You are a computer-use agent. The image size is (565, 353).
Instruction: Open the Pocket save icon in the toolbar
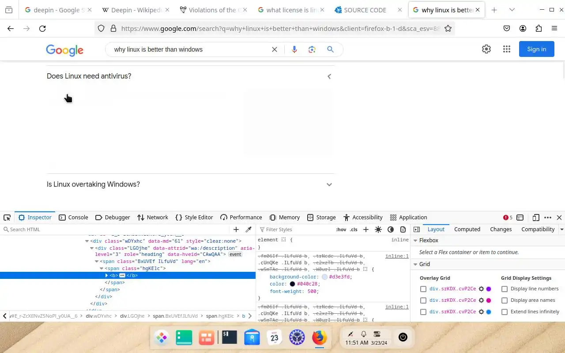point(507,29)
